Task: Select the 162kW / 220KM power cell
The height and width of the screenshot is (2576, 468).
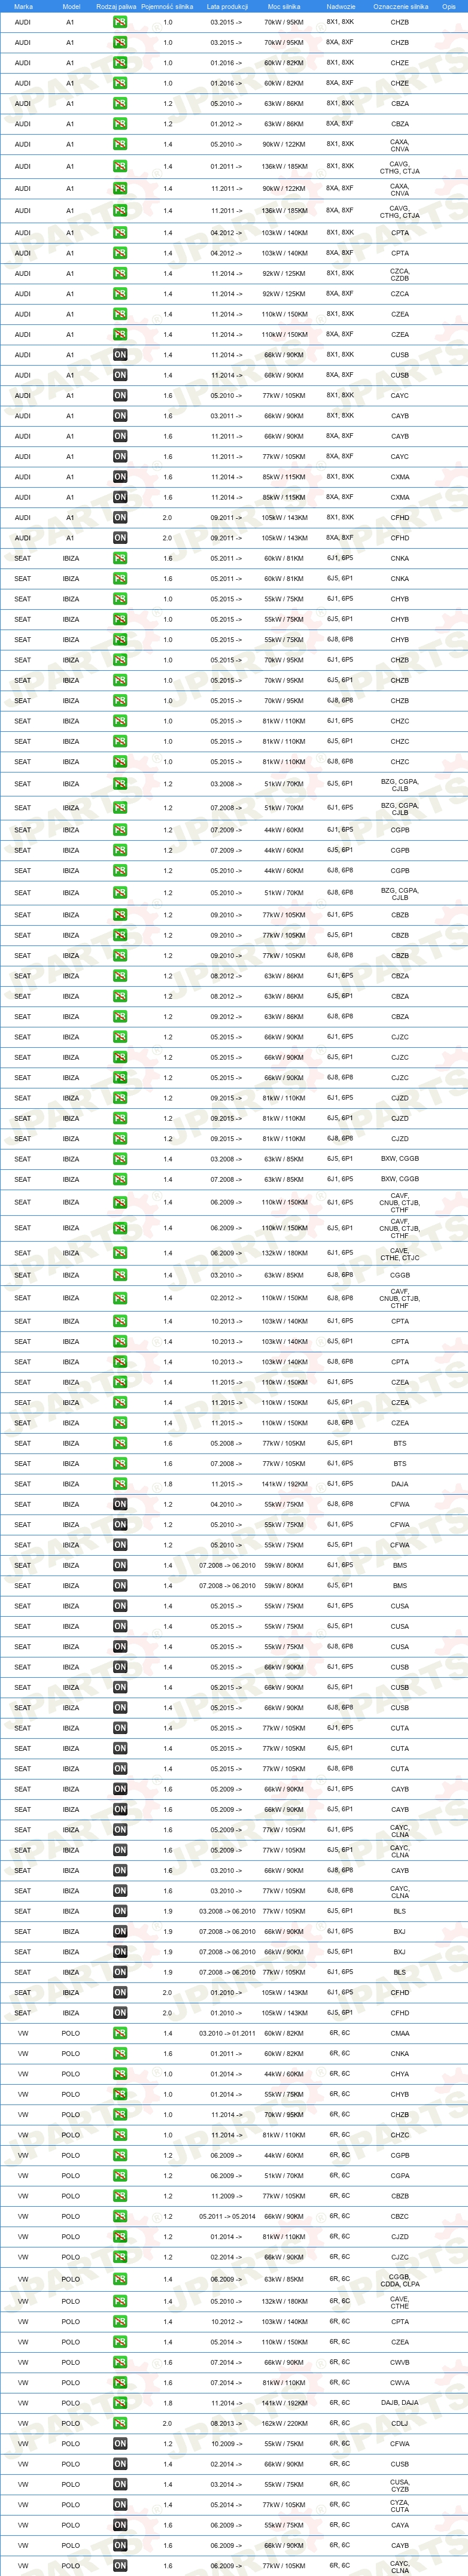Action: coord(284,2423)
